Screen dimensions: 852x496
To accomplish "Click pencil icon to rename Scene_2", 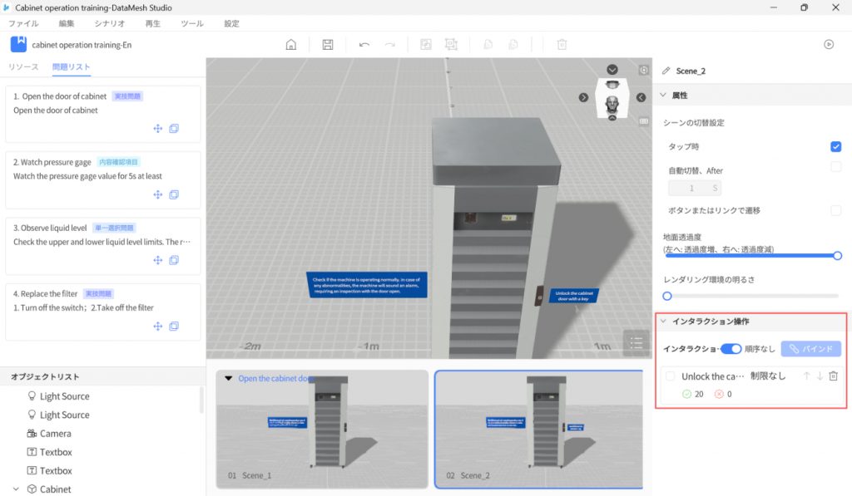I will pyautogui.click(x=666, y=71).
